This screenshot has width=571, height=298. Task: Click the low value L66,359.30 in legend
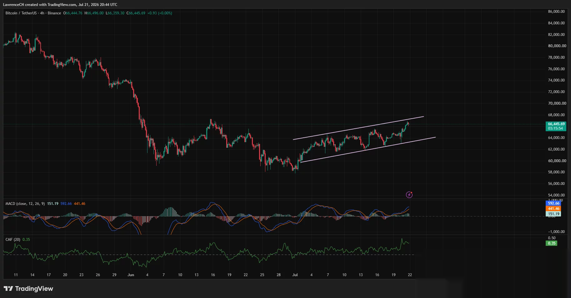115,13
